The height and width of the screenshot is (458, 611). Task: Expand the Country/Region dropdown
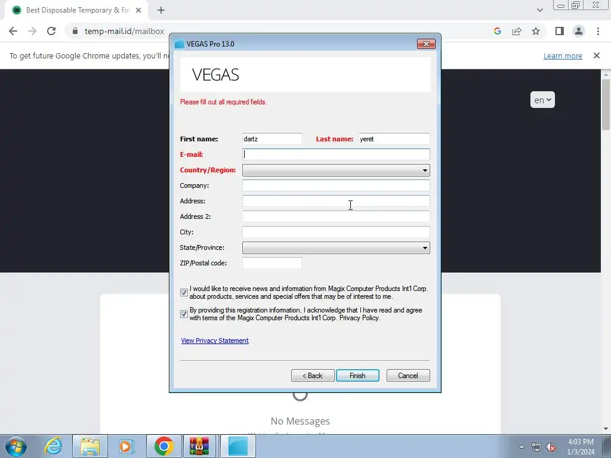336,170
